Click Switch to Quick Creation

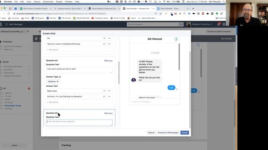point(219,32)
